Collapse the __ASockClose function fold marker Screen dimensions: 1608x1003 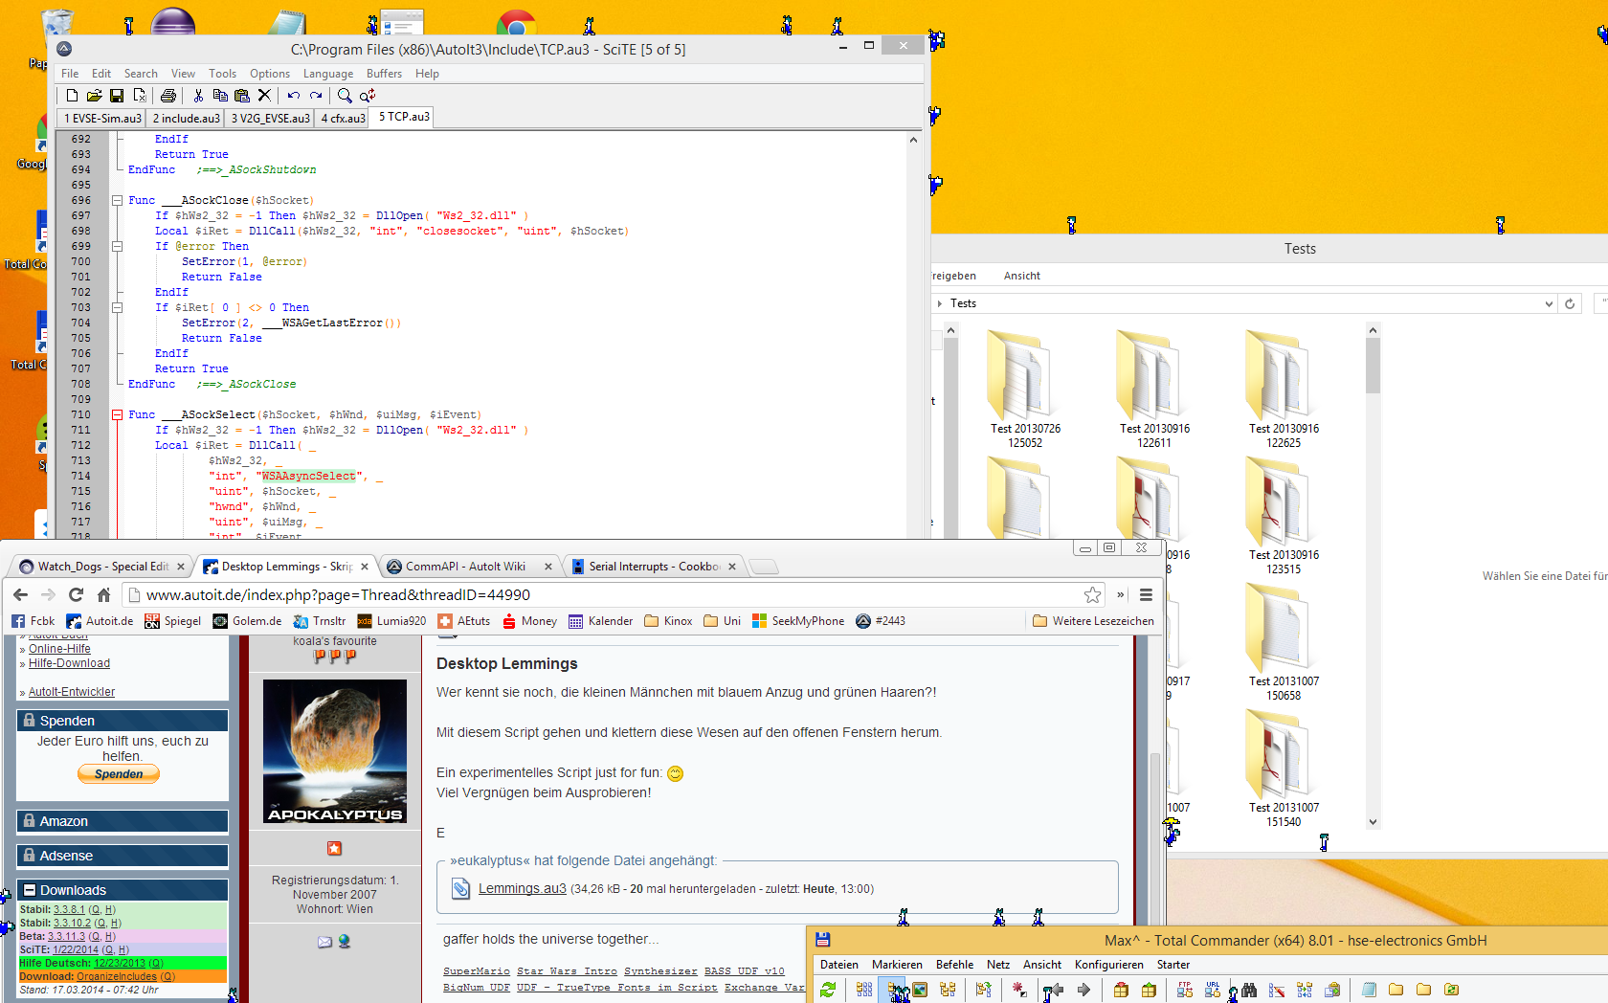point(117,200)
